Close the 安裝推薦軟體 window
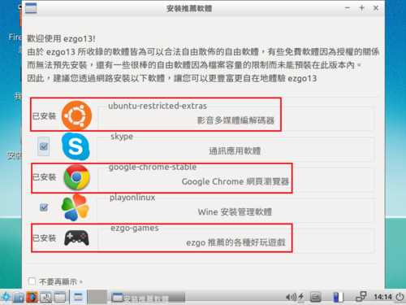406x305 pixels. click(376, 8)
